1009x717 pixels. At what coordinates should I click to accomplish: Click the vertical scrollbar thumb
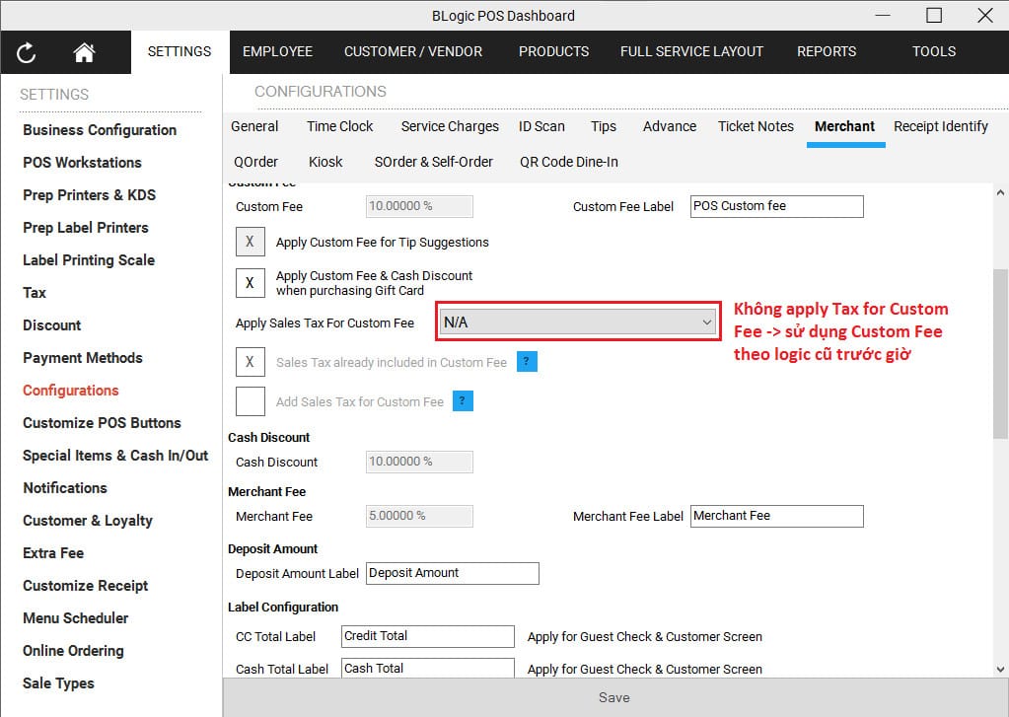coord(1000,355)
